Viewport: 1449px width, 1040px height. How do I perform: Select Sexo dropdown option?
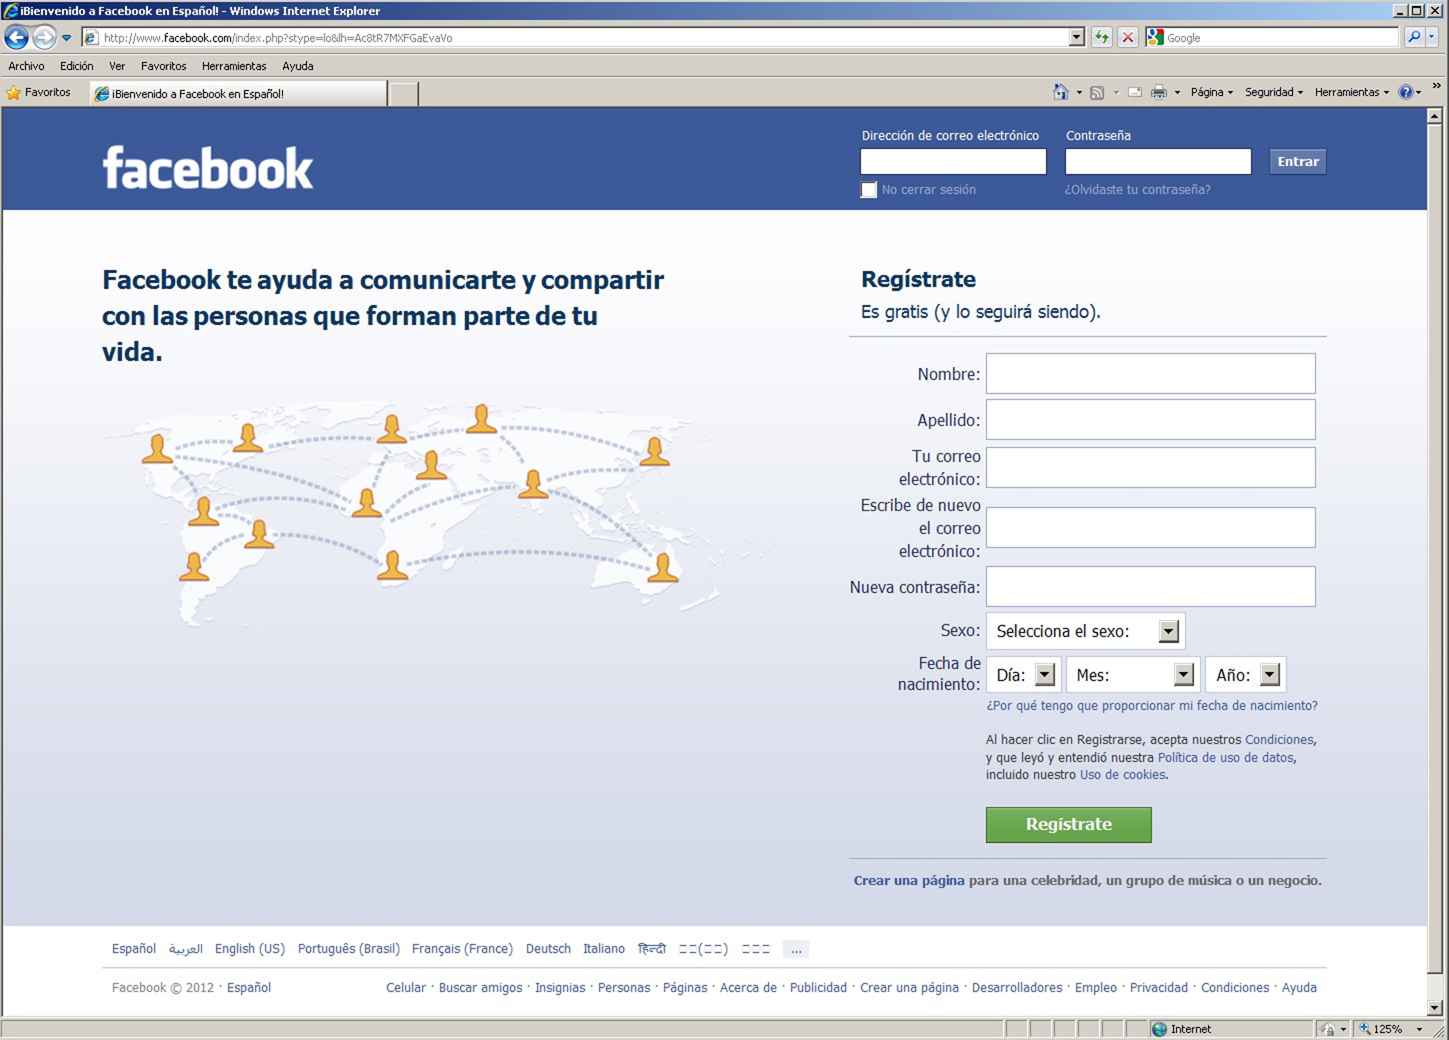click(1083, 630)
